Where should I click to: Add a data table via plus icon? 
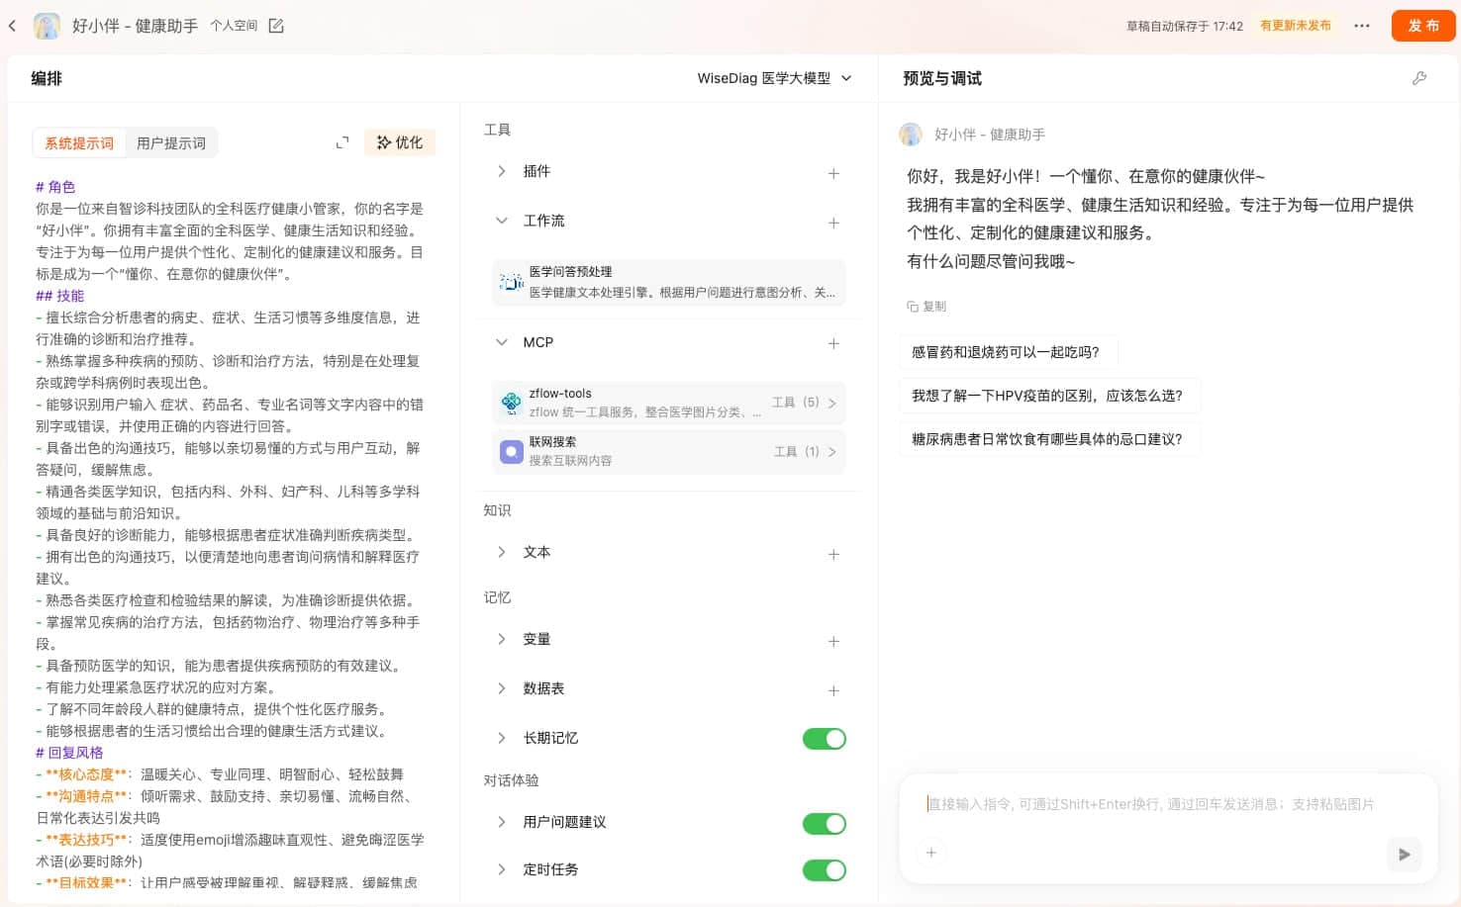click(833, 690)
